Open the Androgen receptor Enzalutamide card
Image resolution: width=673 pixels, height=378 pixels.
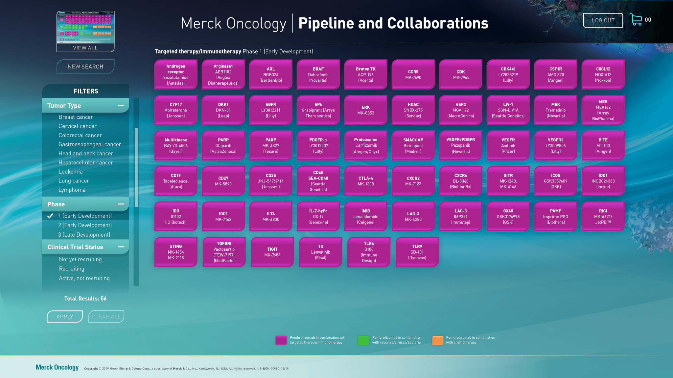click(x=176, y=74)
